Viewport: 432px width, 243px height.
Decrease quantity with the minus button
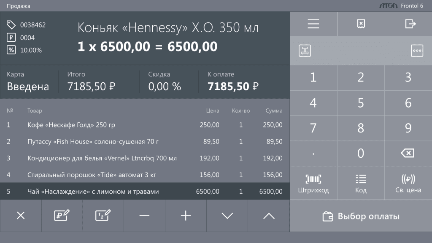[144, 216]
